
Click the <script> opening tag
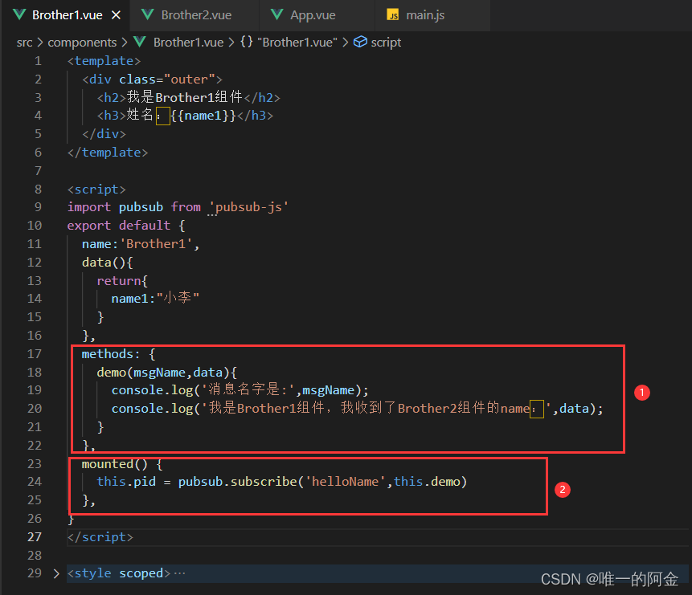click(96, 190)
